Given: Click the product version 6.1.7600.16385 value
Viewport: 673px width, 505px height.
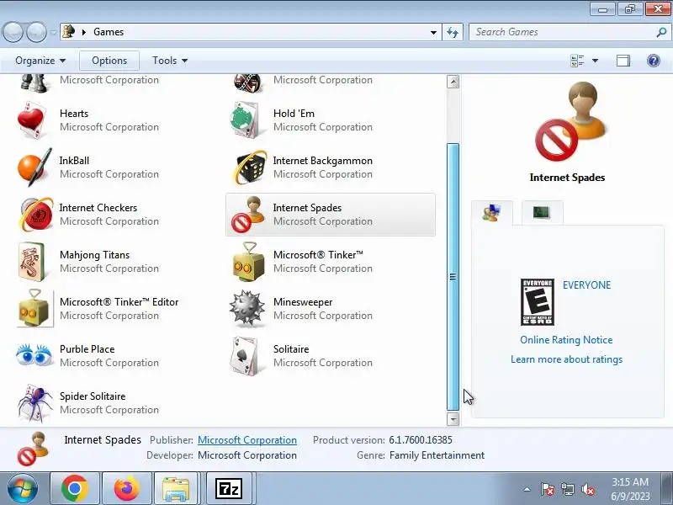Looking at the screenshot, I should 421,440.
